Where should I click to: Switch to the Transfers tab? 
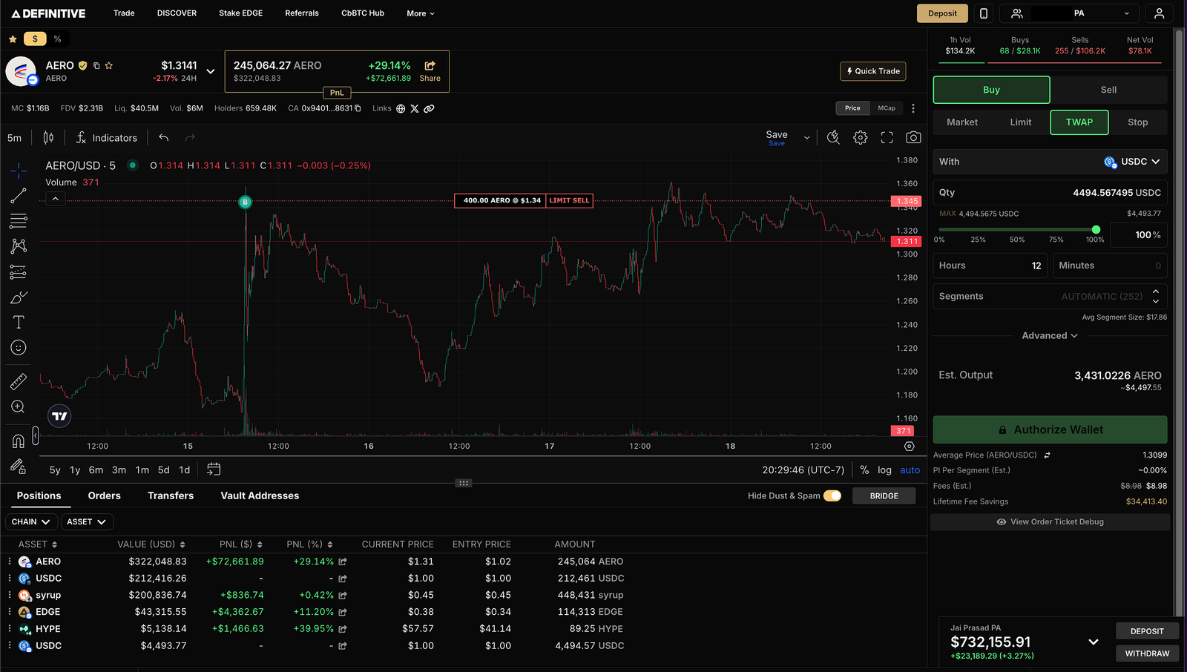point(171,496)
